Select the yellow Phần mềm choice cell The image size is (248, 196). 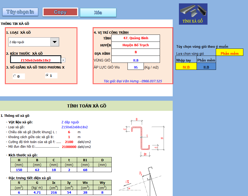click(x=230, y=52)
